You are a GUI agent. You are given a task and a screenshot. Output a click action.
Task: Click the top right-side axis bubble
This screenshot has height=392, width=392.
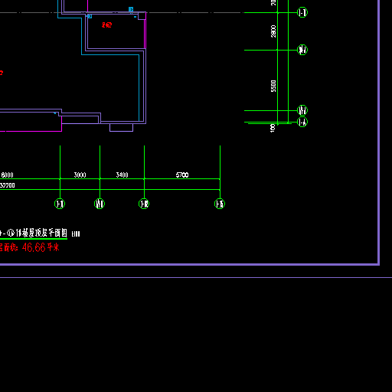click(x=302, y=12)
